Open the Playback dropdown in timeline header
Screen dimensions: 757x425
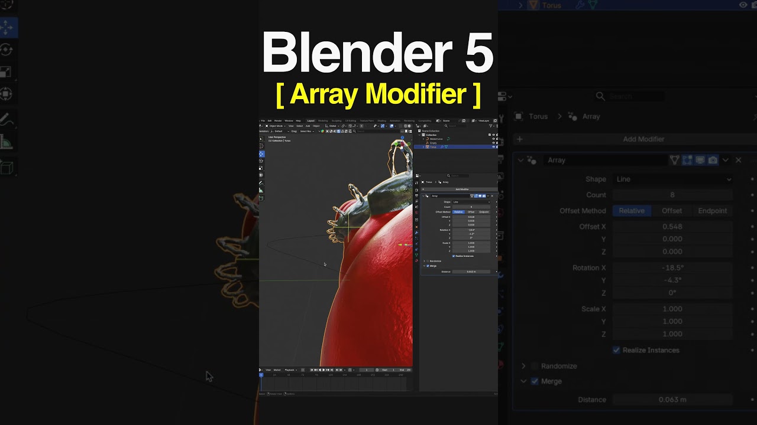(291, 370)
